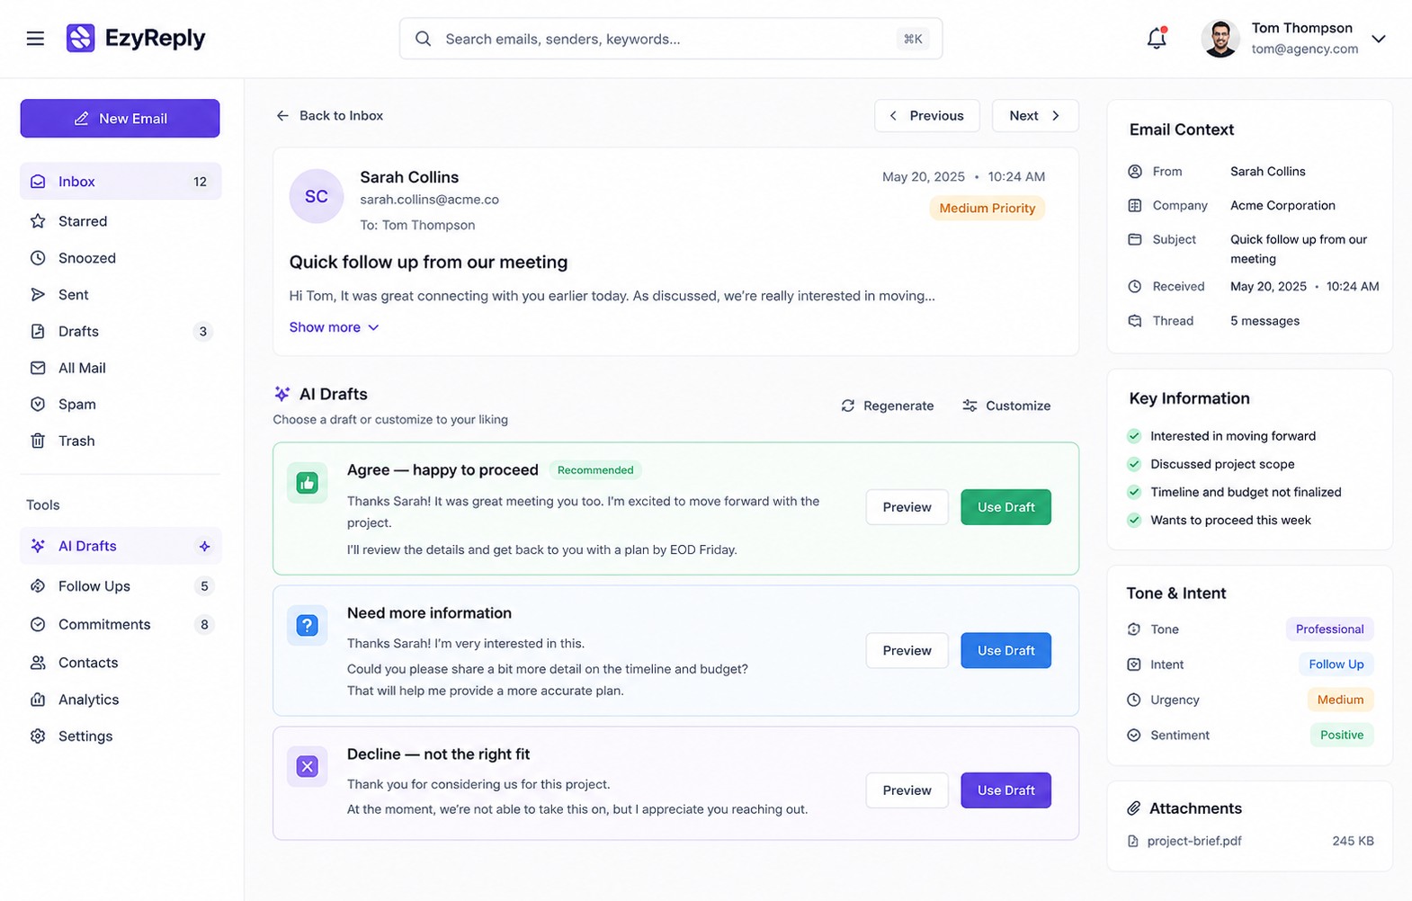
Task: Click the Contacts people icon
Action: click(38, 663)
